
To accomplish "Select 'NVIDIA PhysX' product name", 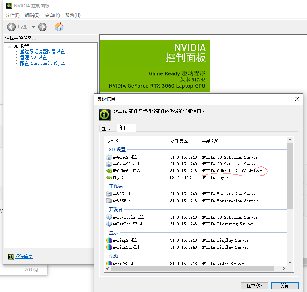I will point(215,177).
